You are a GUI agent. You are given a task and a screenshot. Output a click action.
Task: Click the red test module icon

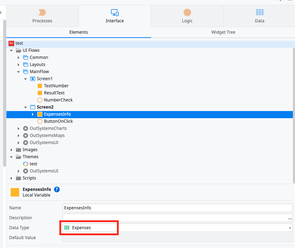[11, 43]
